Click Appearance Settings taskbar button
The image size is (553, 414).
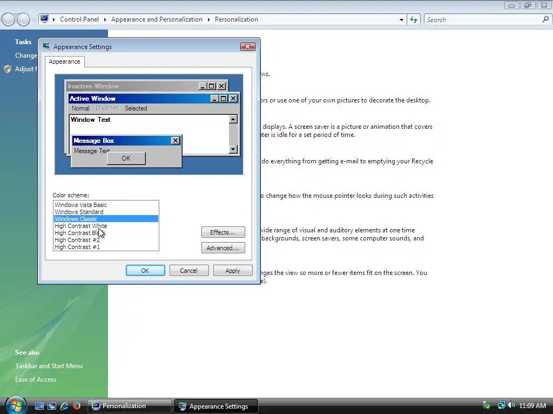coord(216,406)
